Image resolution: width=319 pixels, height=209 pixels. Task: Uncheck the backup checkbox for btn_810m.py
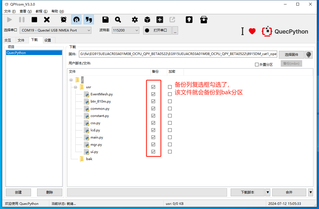pos(153,101)
